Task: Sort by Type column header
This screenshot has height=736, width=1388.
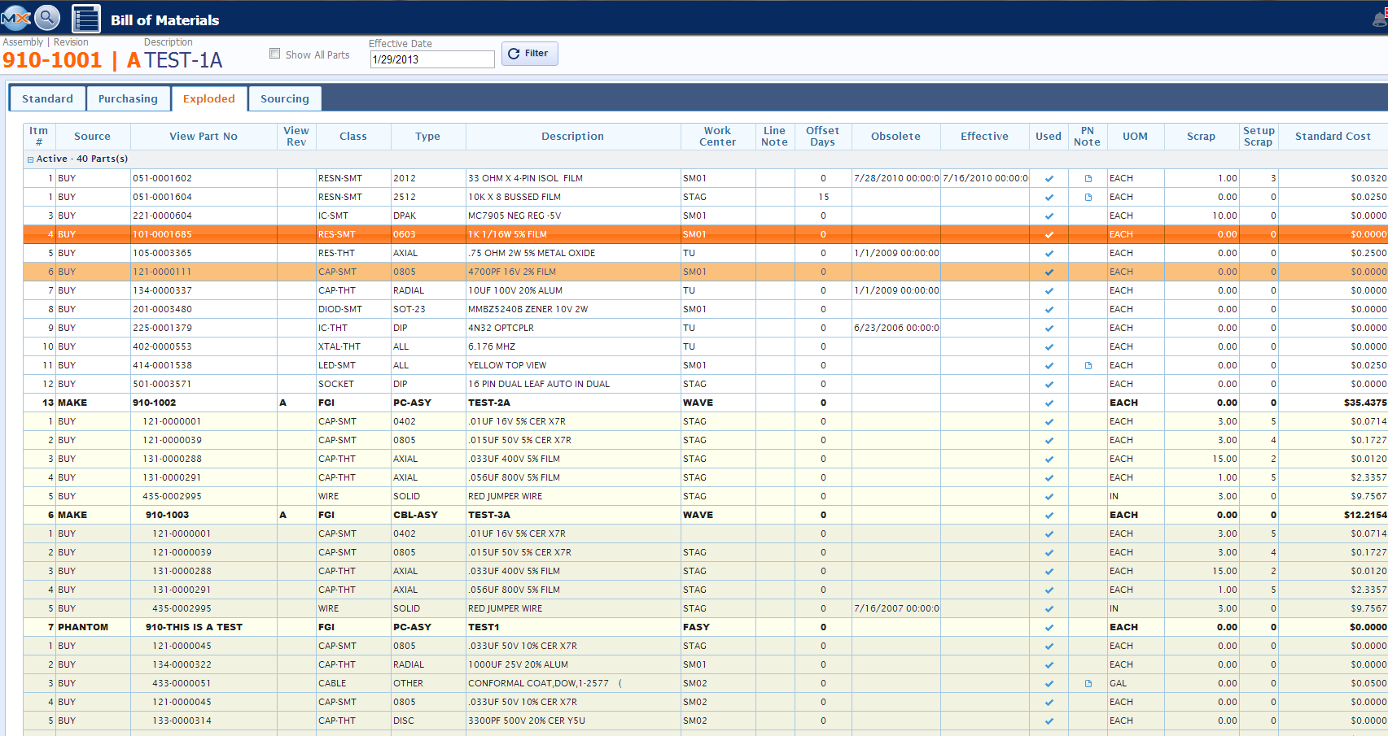Action: coord(428,136)
